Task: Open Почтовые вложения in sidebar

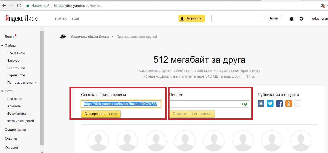Action: click(23, 83)
